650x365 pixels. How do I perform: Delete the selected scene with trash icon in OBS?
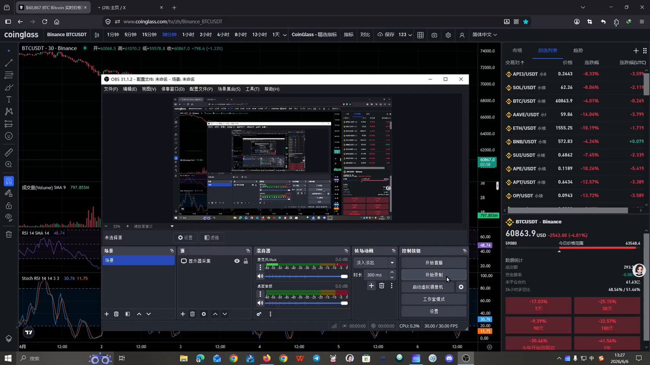coord(116,314)
